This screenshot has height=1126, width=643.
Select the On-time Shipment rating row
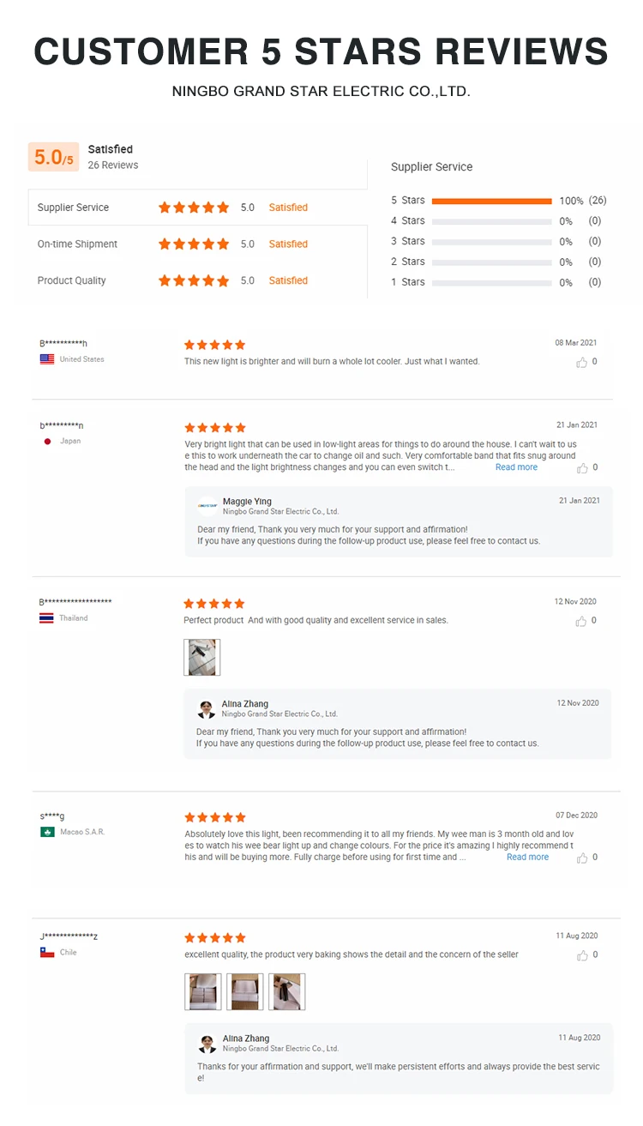197,244
